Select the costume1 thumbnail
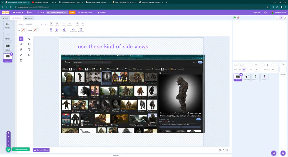Screen dimensions: 288x157 8,26
